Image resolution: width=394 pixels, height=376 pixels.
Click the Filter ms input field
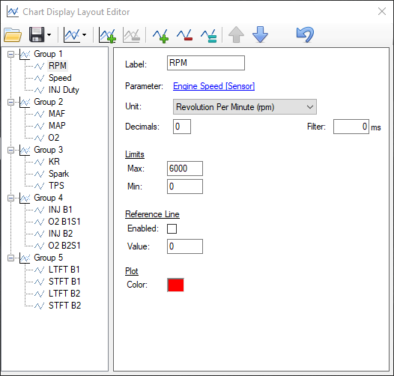(351, 127)
